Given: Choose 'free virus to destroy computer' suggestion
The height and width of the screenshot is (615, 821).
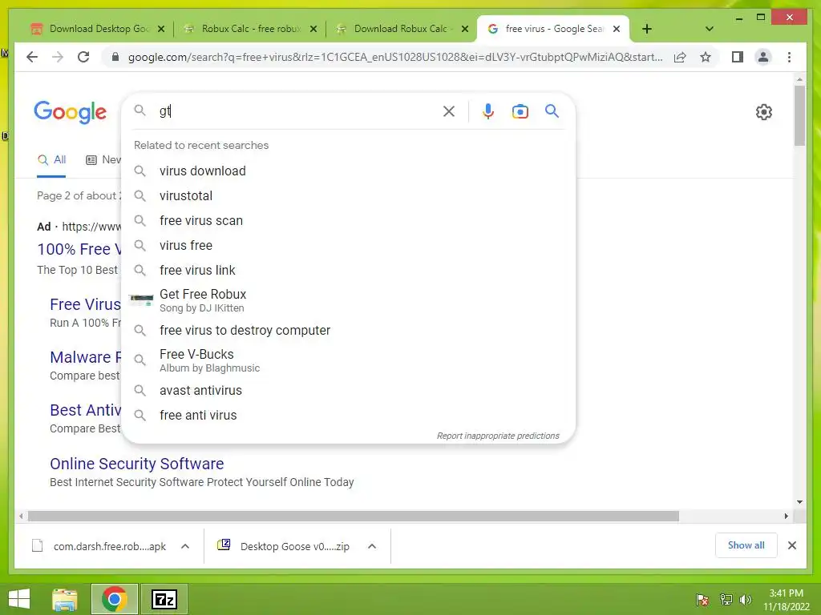Looking at the screenshot, I should click(348, 330).
